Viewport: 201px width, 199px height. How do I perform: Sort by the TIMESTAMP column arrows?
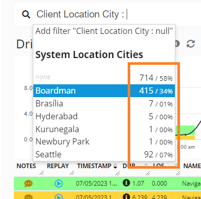pyautogui.click(x=115, y=166)
